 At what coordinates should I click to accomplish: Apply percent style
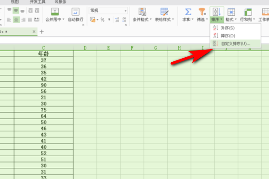(x=103, y=20)
